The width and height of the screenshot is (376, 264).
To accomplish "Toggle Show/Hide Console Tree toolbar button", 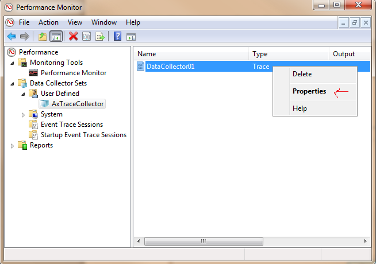I will click(x=56, y=36).
